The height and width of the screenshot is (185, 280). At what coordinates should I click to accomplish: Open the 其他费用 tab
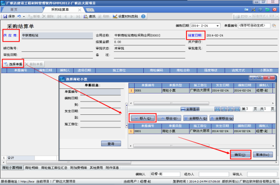96,168
